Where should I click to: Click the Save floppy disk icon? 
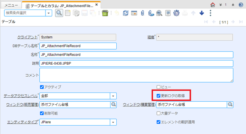tap(84, 13)
